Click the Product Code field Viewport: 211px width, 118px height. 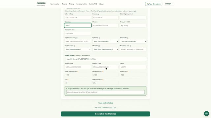(105, 67)
